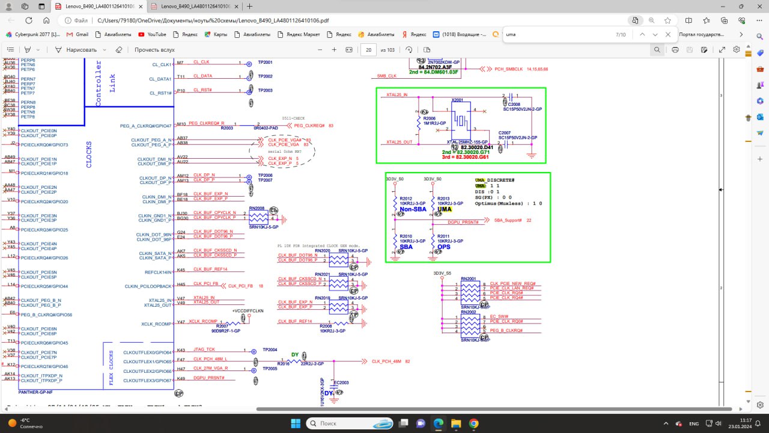Open a new browser tab
Image resolution: width=769 pixels, height=433 pixels.
[250, 6]
